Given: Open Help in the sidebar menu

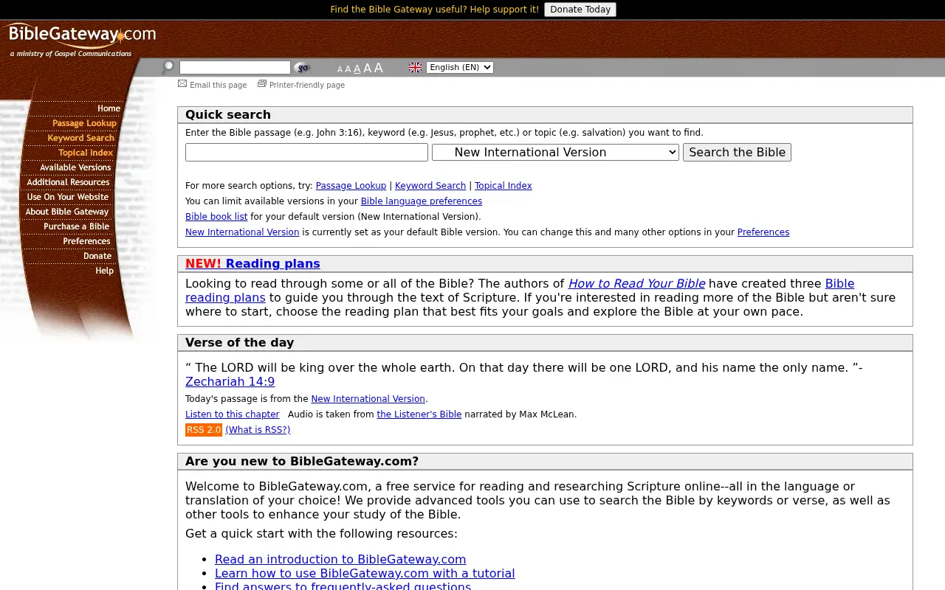Looking at the screenshot, I should click(x=105, y=271).
